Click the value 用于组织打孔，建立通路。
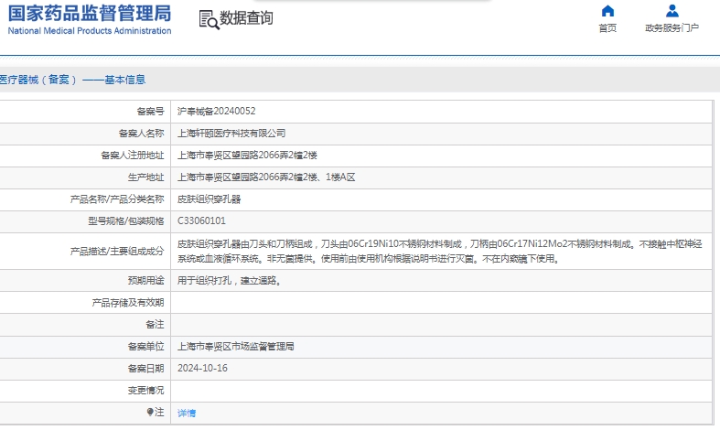 tap(229, 281)
